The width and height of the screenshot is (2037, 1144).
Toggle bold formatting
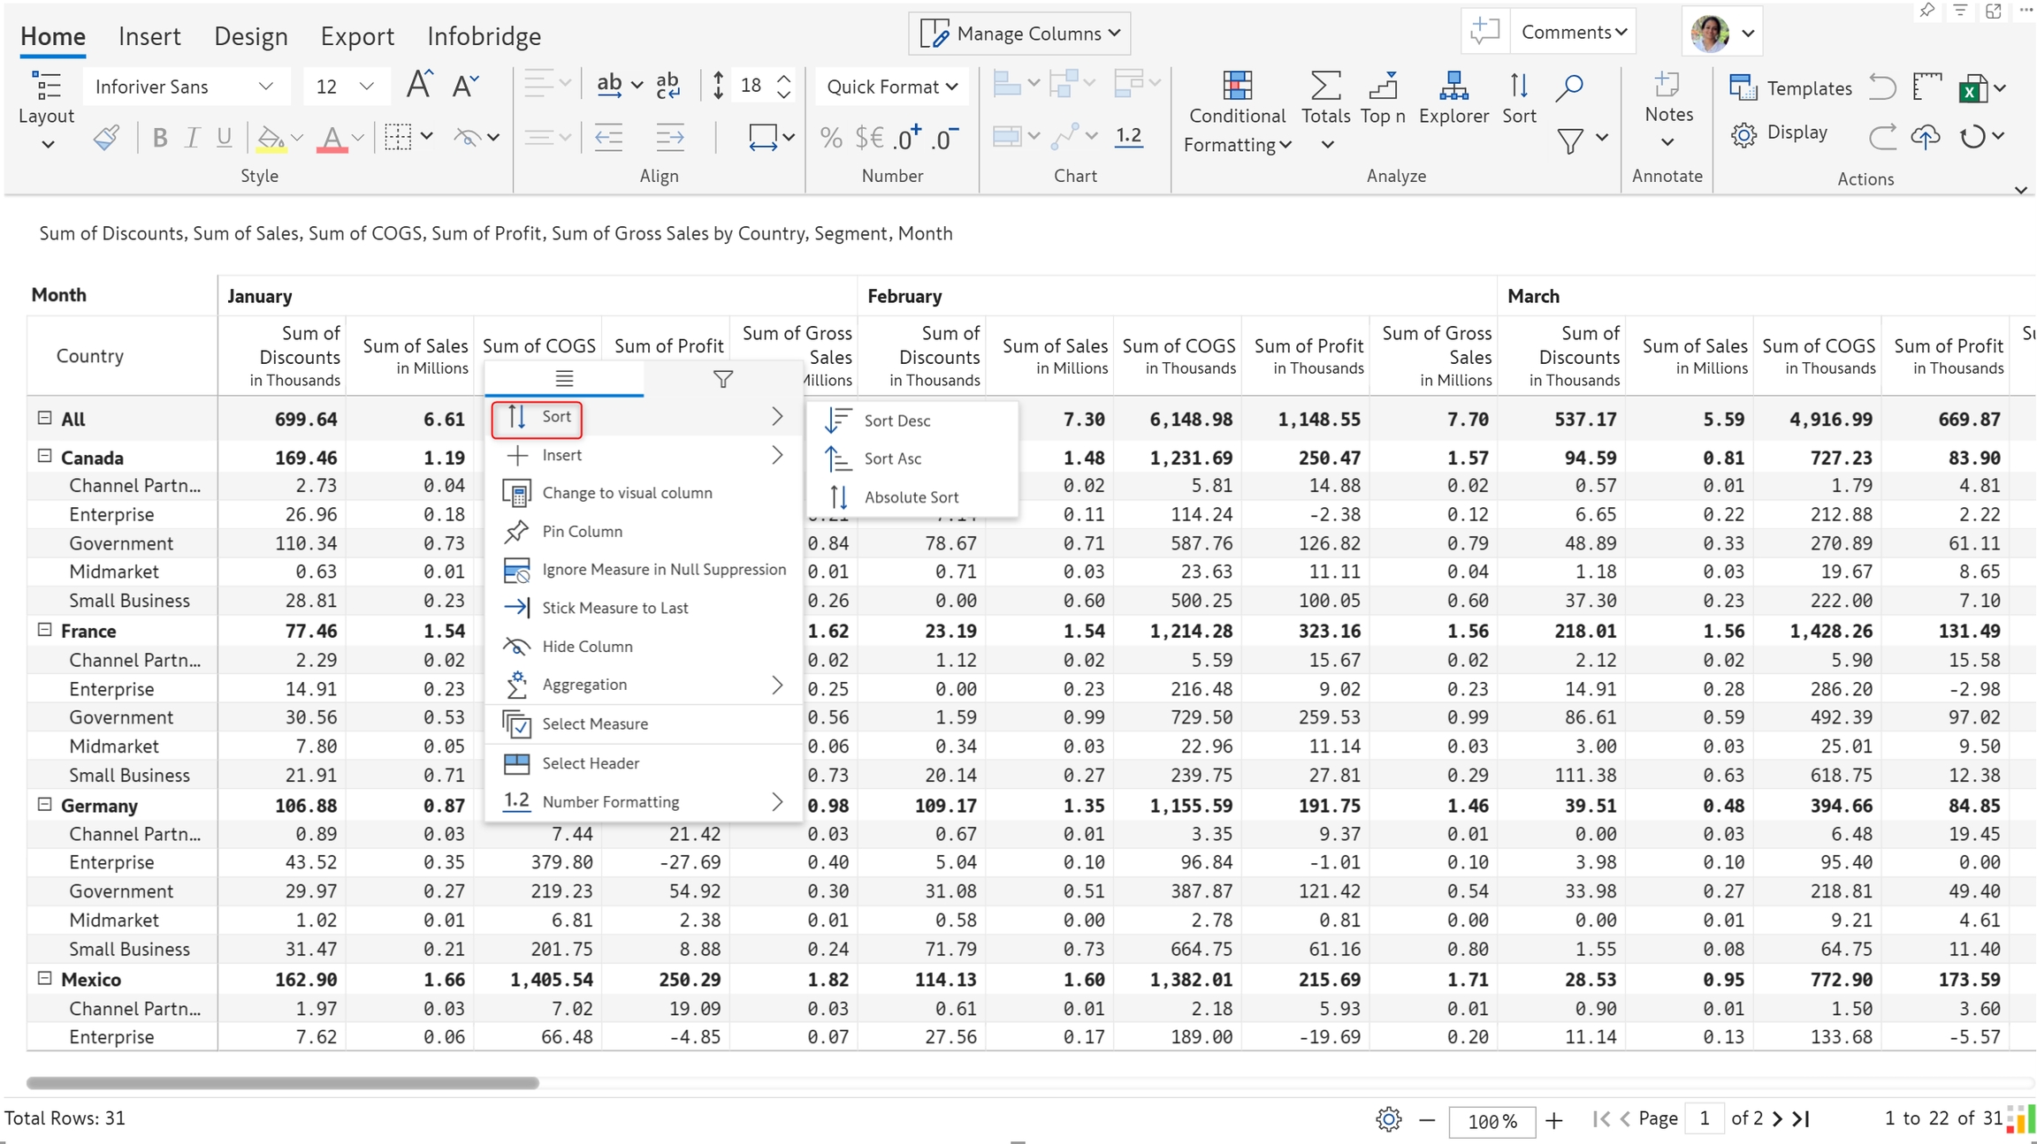(x=160, y=138)
